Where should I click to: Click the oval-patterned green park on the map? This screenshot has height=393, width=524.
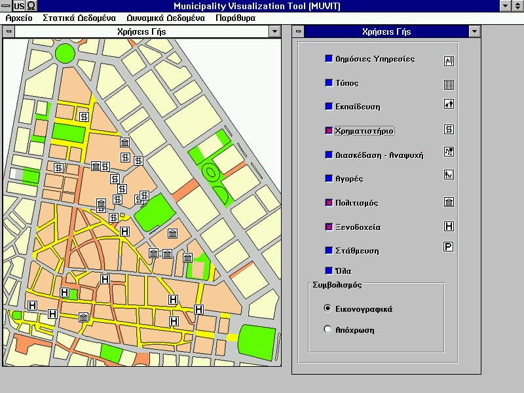(211, 172)
